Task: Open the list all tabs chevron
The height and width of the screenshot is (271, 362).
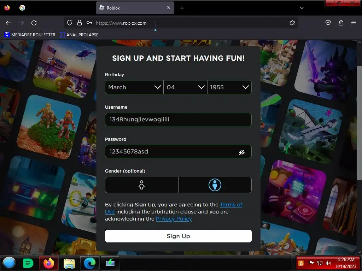Action: point(302,8)
